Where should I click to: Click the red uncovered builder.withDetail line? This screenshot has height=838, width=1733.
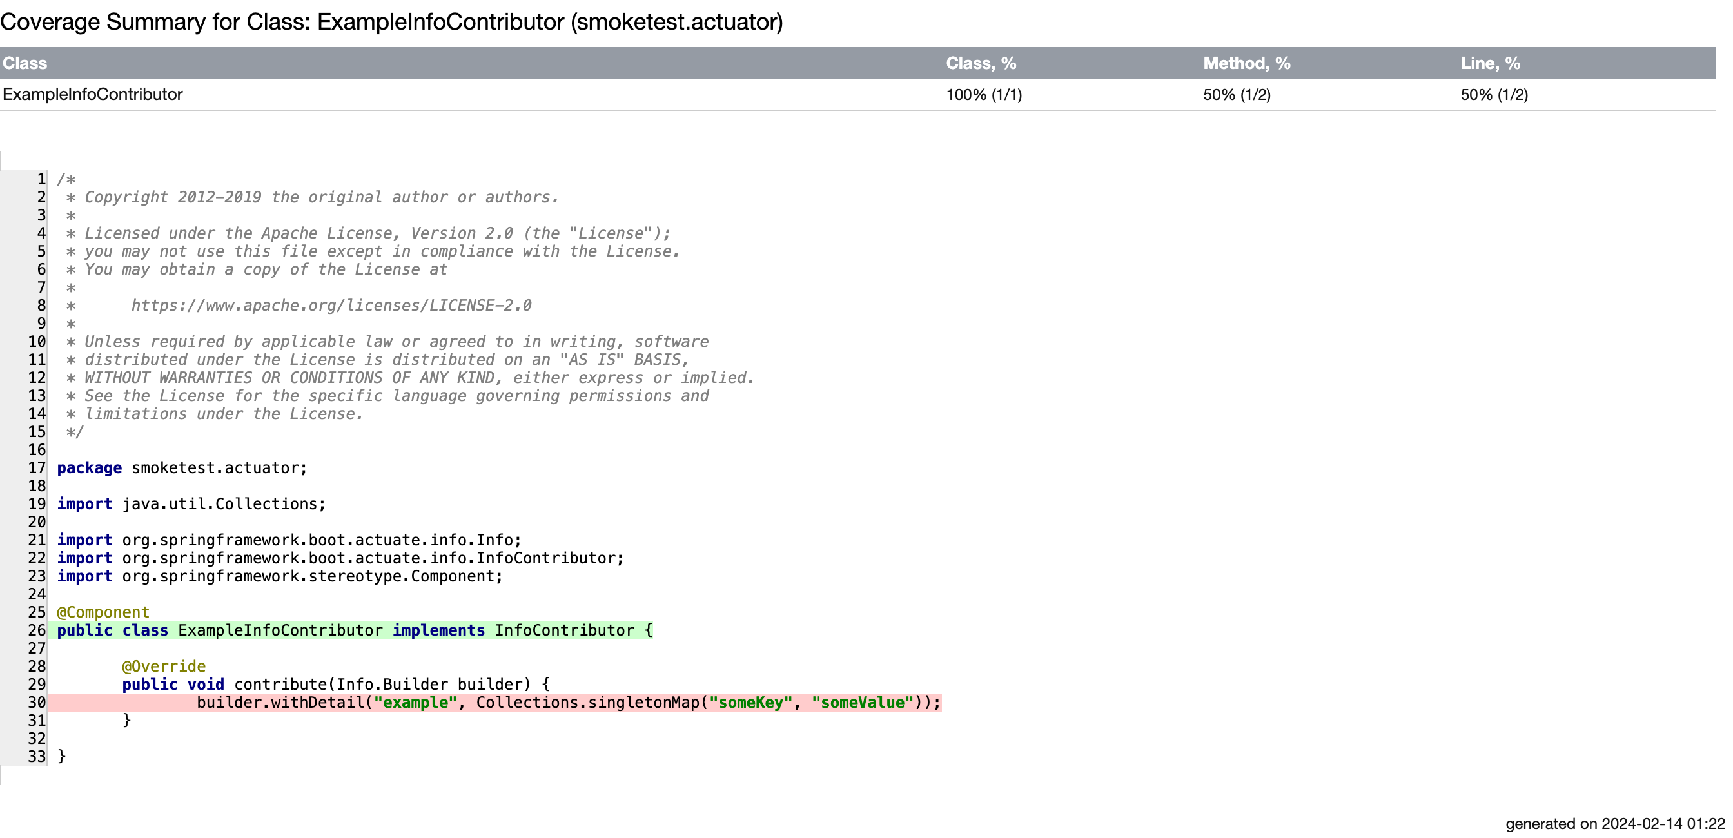(568, 702)
